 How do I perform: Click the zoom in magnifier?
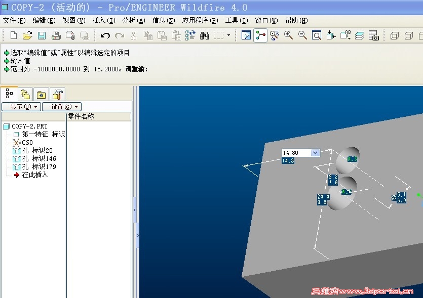288,35
